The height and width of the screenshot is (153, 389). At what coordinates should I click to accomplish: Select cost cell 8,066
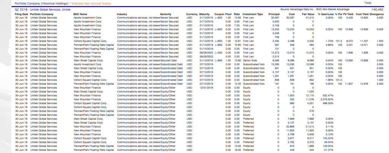coord(291,60)
